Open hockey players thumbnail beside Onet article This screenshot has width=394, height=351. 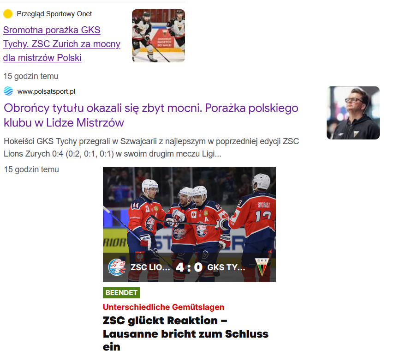coord(158,36)
